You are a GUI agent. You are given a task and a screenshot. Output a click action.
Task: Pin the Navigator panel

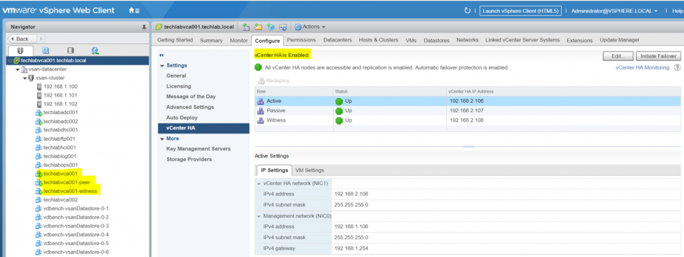[x=144, y=27]
